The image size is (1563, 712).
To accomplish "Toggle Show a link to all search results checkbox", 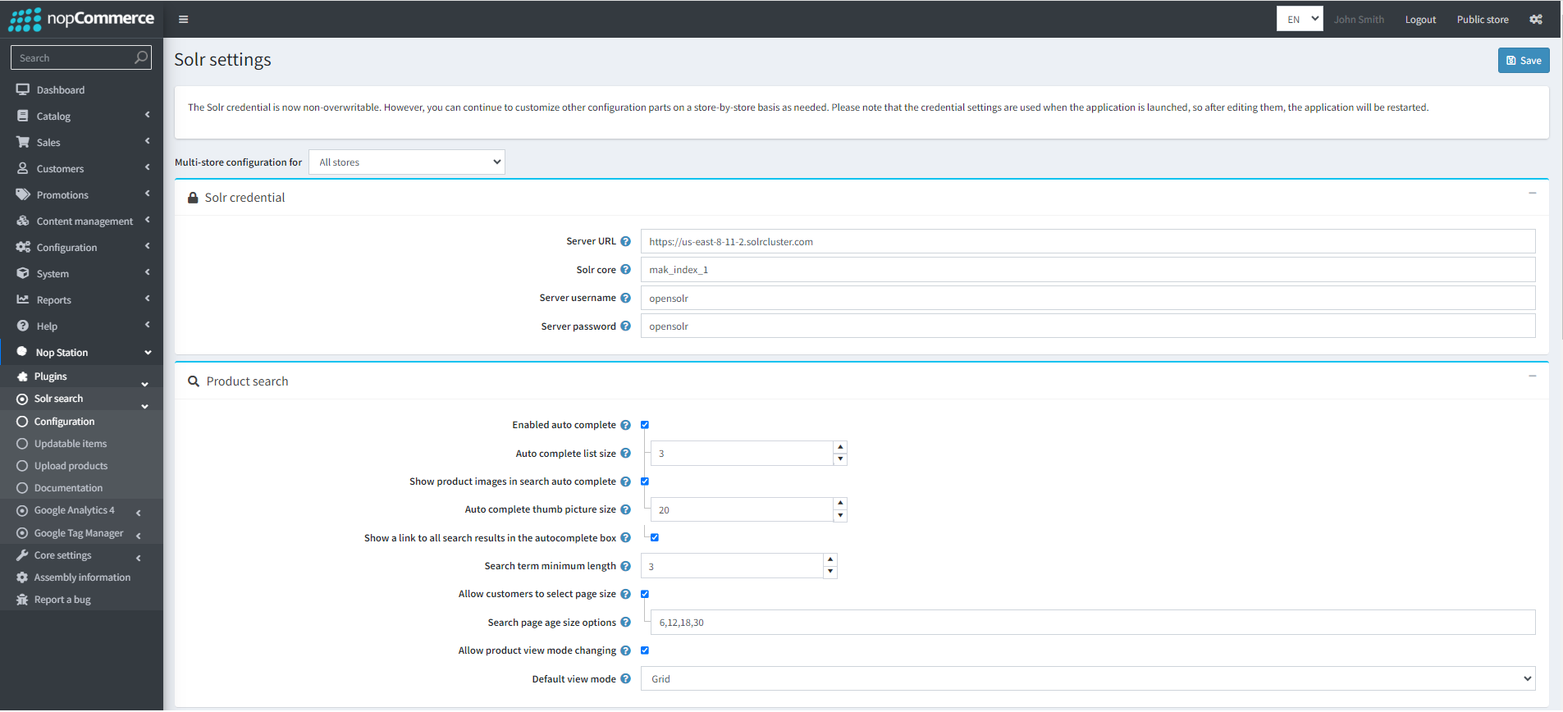I will pos(655,537).
